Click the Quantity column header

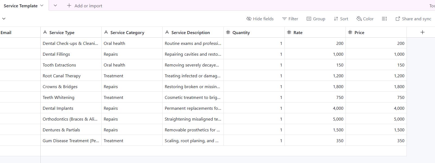coord(241,32)
